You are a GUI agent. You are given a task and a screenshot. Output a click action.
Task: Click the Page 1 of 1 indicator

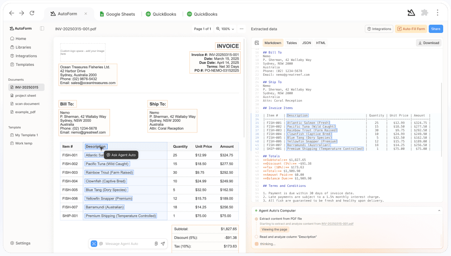(202, 29)
